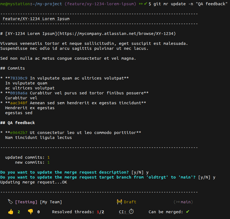
Task: Click the ~/my-project path in prompt
Action: (x=47, y=4)
